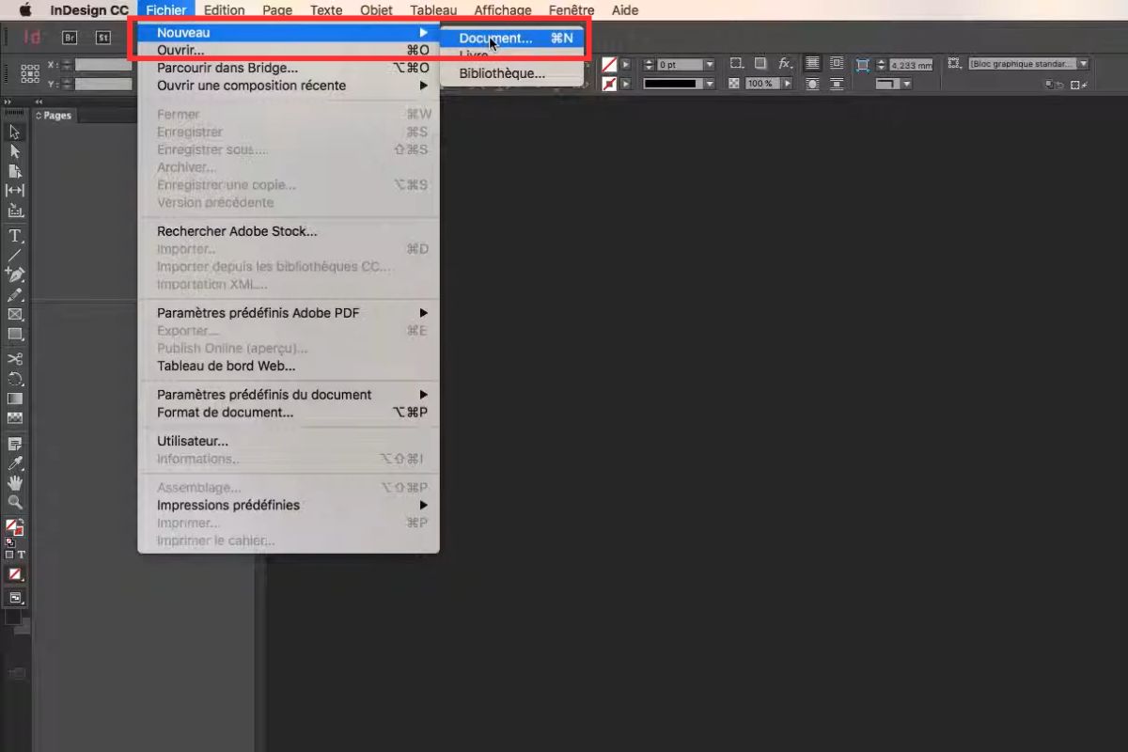1128x752 pixels.
Task: Select the Line tool
Action: (15, 255)
